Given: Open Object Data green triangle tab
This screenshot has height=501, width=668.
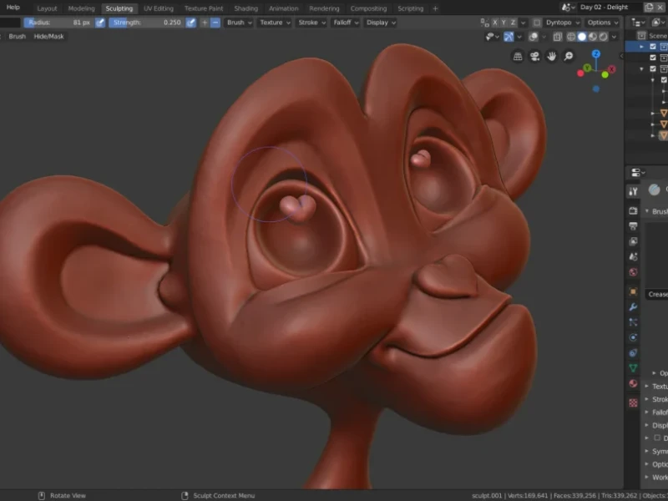Looking at the screenshot, I should [633, 368].
